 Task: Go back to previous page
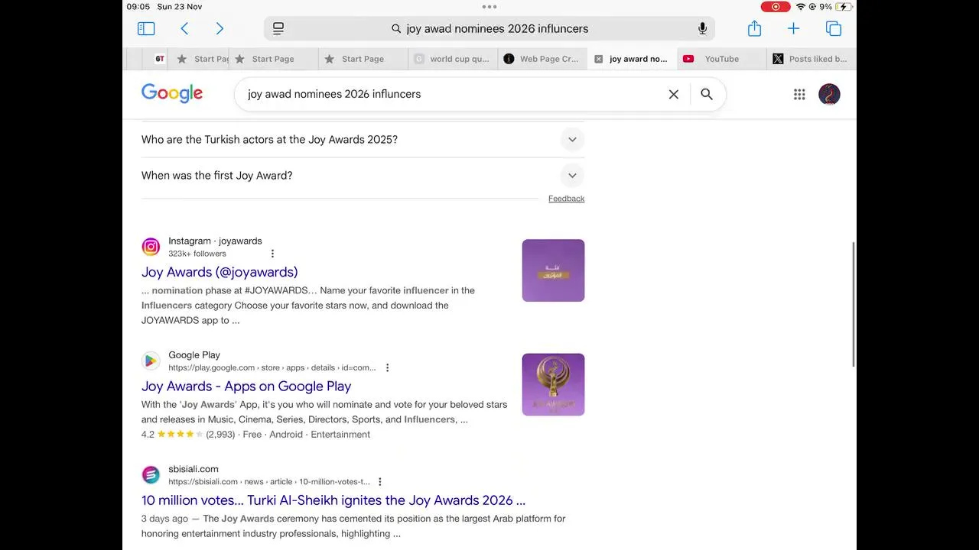pos(184,29)
